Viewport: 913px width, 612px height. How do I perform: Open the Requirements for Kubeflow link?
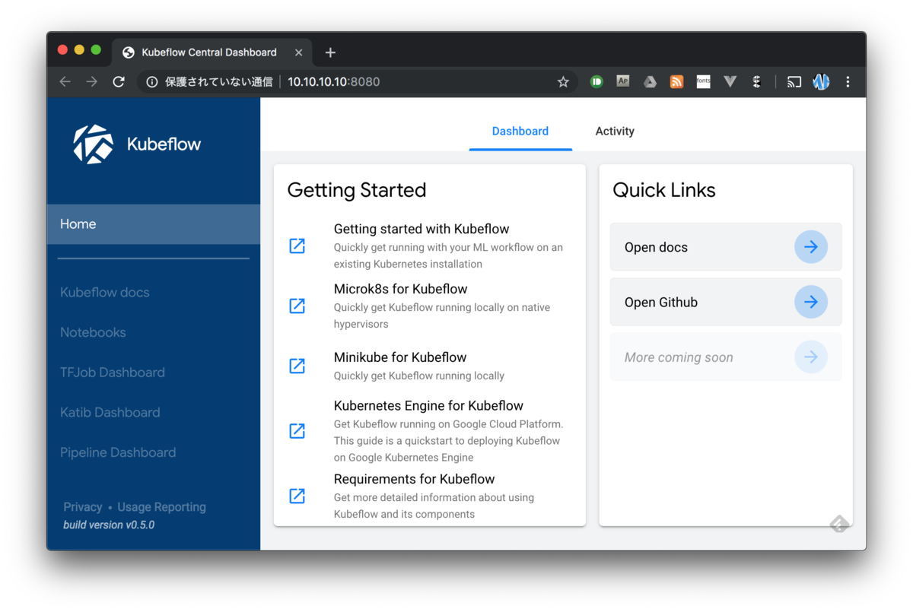(414, 479)
